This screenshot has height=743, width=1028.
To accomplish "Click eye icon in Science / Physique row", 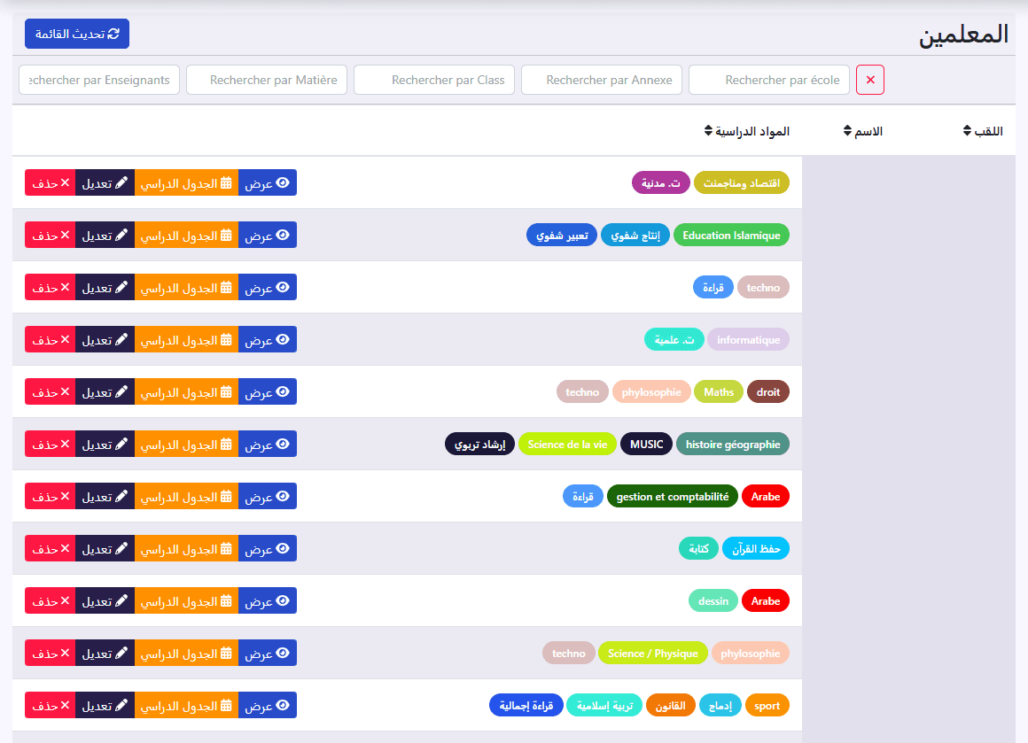I will 283,653.
